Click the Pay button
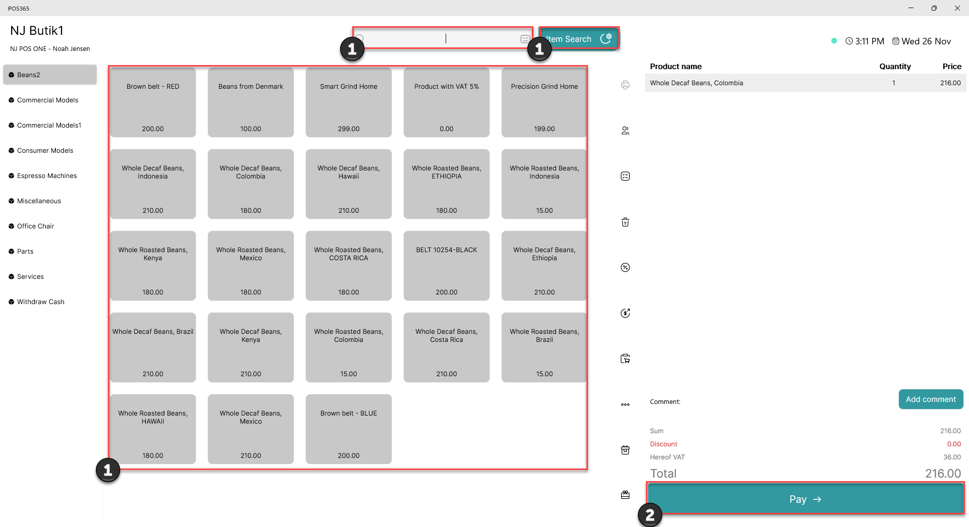The image size is (969, 527). click(x=805, y=499)
